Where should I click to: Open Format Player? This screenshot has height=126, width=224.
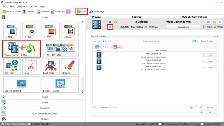(x=60, y=85)
